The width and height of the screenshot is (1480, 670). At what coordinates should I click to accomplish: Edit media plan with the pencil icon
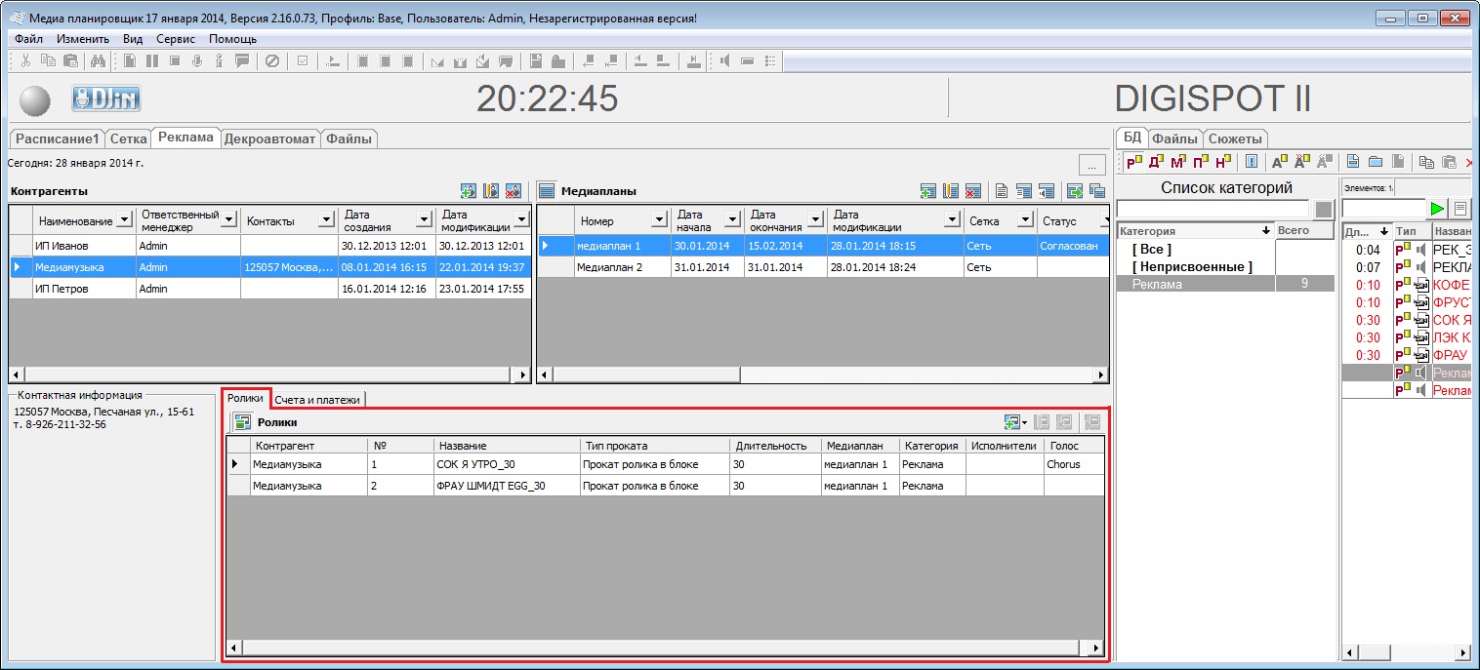[950, 191]
